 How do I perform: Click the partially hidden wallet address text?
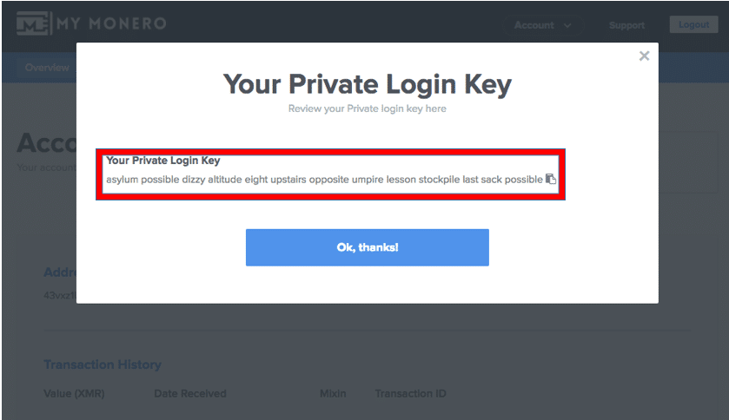pyautogui.click(x=60, y=295)
